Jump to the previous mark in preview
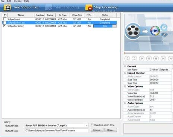The image size is (173, 137). coord(163,58)
